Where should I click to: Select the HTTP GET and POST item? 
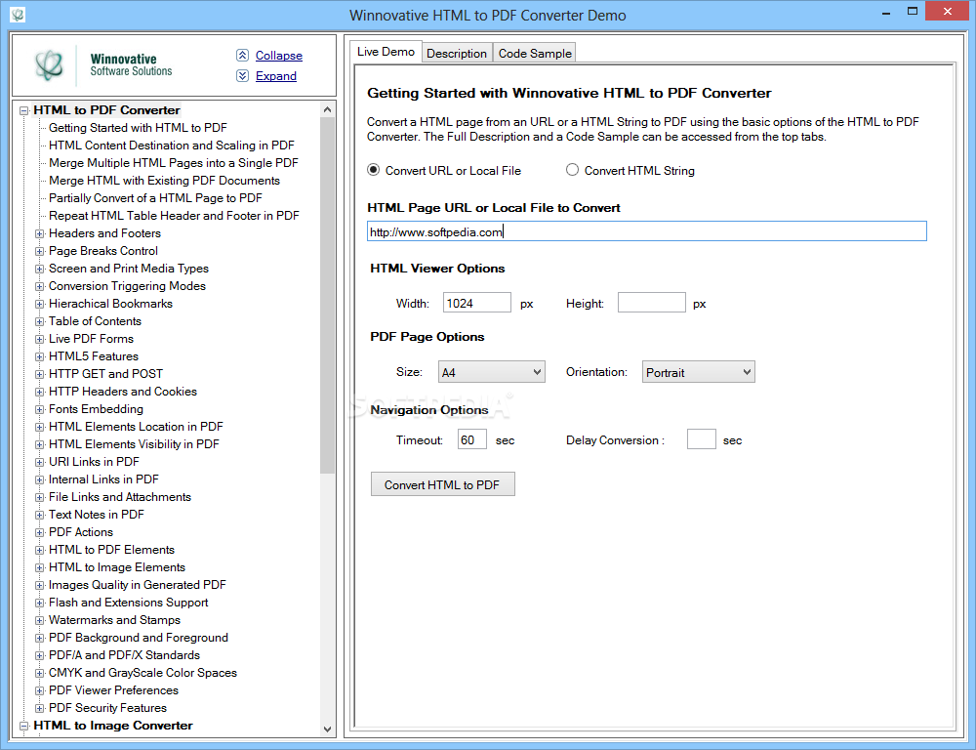coord(105,374)
